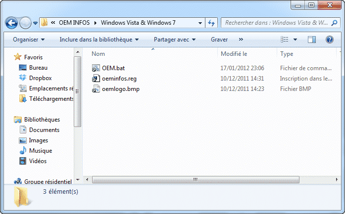345x214 pixels.
Task: Click the Graver toolbar command
Action: [219, 40]
